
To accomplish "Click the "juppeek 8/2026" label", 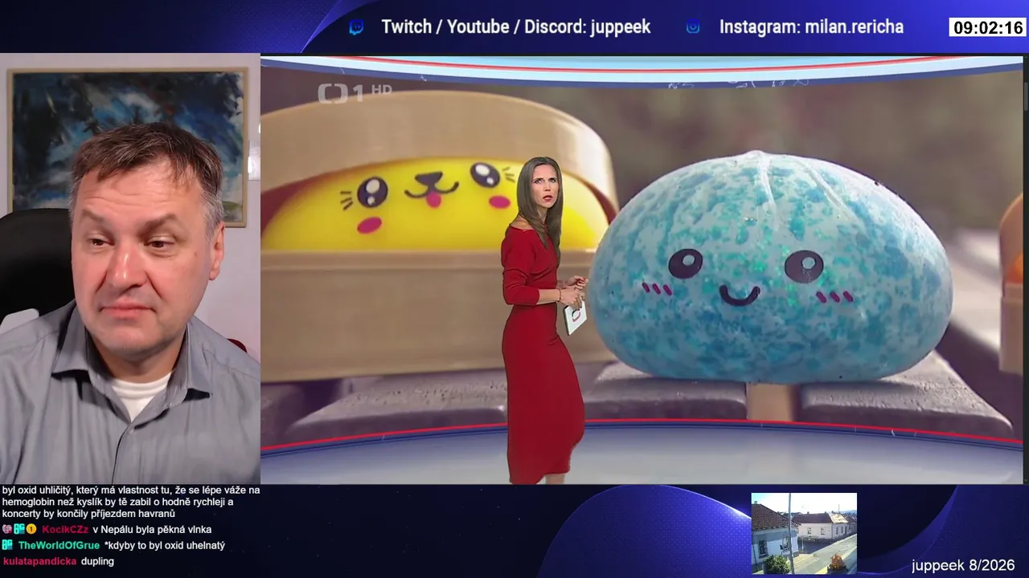I will coord(963,565).
